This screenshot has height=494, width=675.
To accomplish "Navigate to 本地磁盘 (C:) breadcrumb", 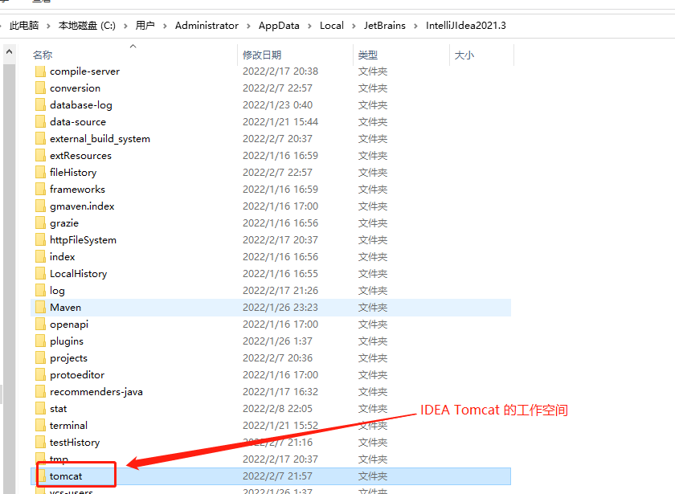I will click(87, 26).
